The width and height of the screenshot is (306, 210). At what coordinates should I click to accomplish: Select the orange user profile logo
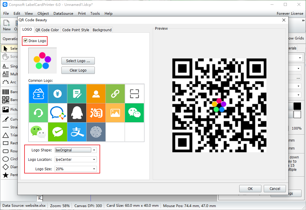coord(96,94)
